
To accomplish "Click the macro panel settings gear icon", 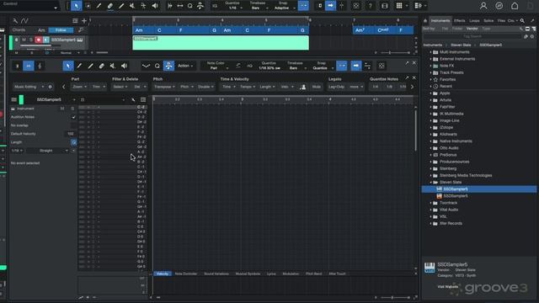I will coord(51,87).
